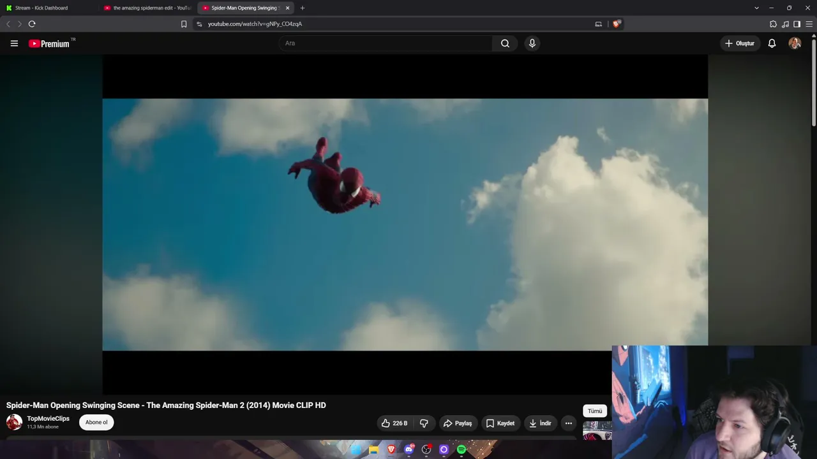Open OBS Studio from the taskbar
Viewport: 817px width, 459px height.
point(426,449)
